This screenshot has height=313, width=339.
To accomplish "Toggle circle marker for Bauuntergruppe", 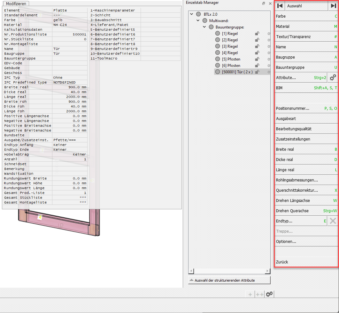I will pos(211,27).
